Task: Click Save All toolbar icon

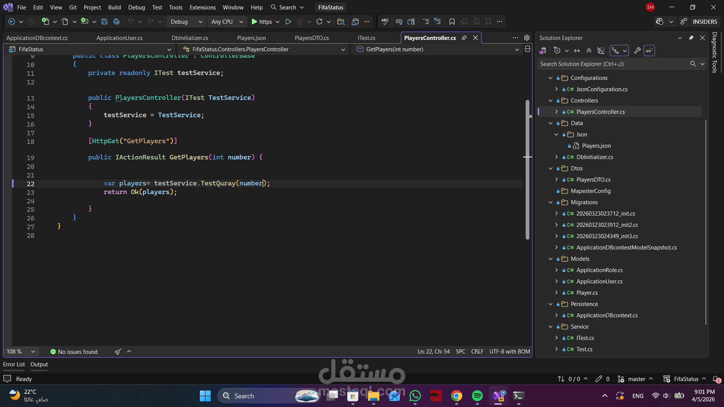Action: (117, 21)
